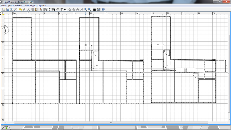Close the Sweet Home 3D window
The image size is (231, 130).
[226, 2]
